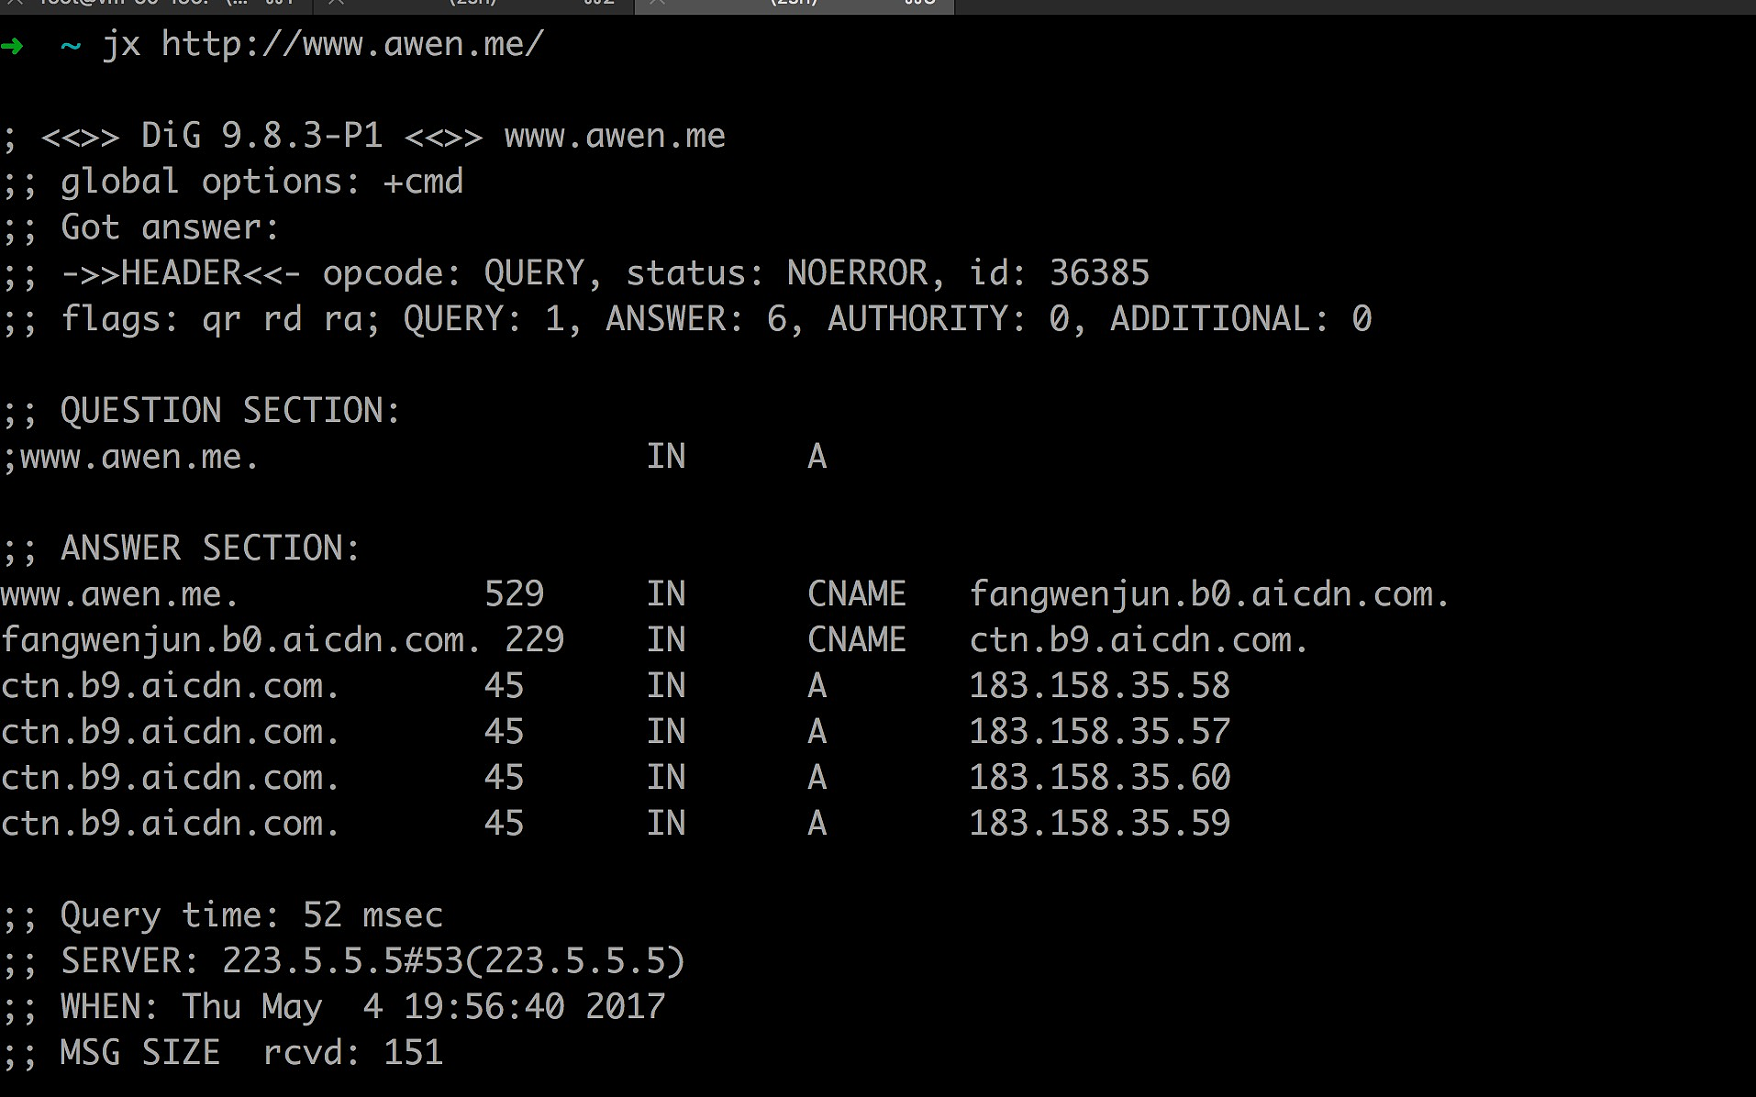1756x1097 pixels.
Task: Select the third zsh tab
Action: [795, 4]
